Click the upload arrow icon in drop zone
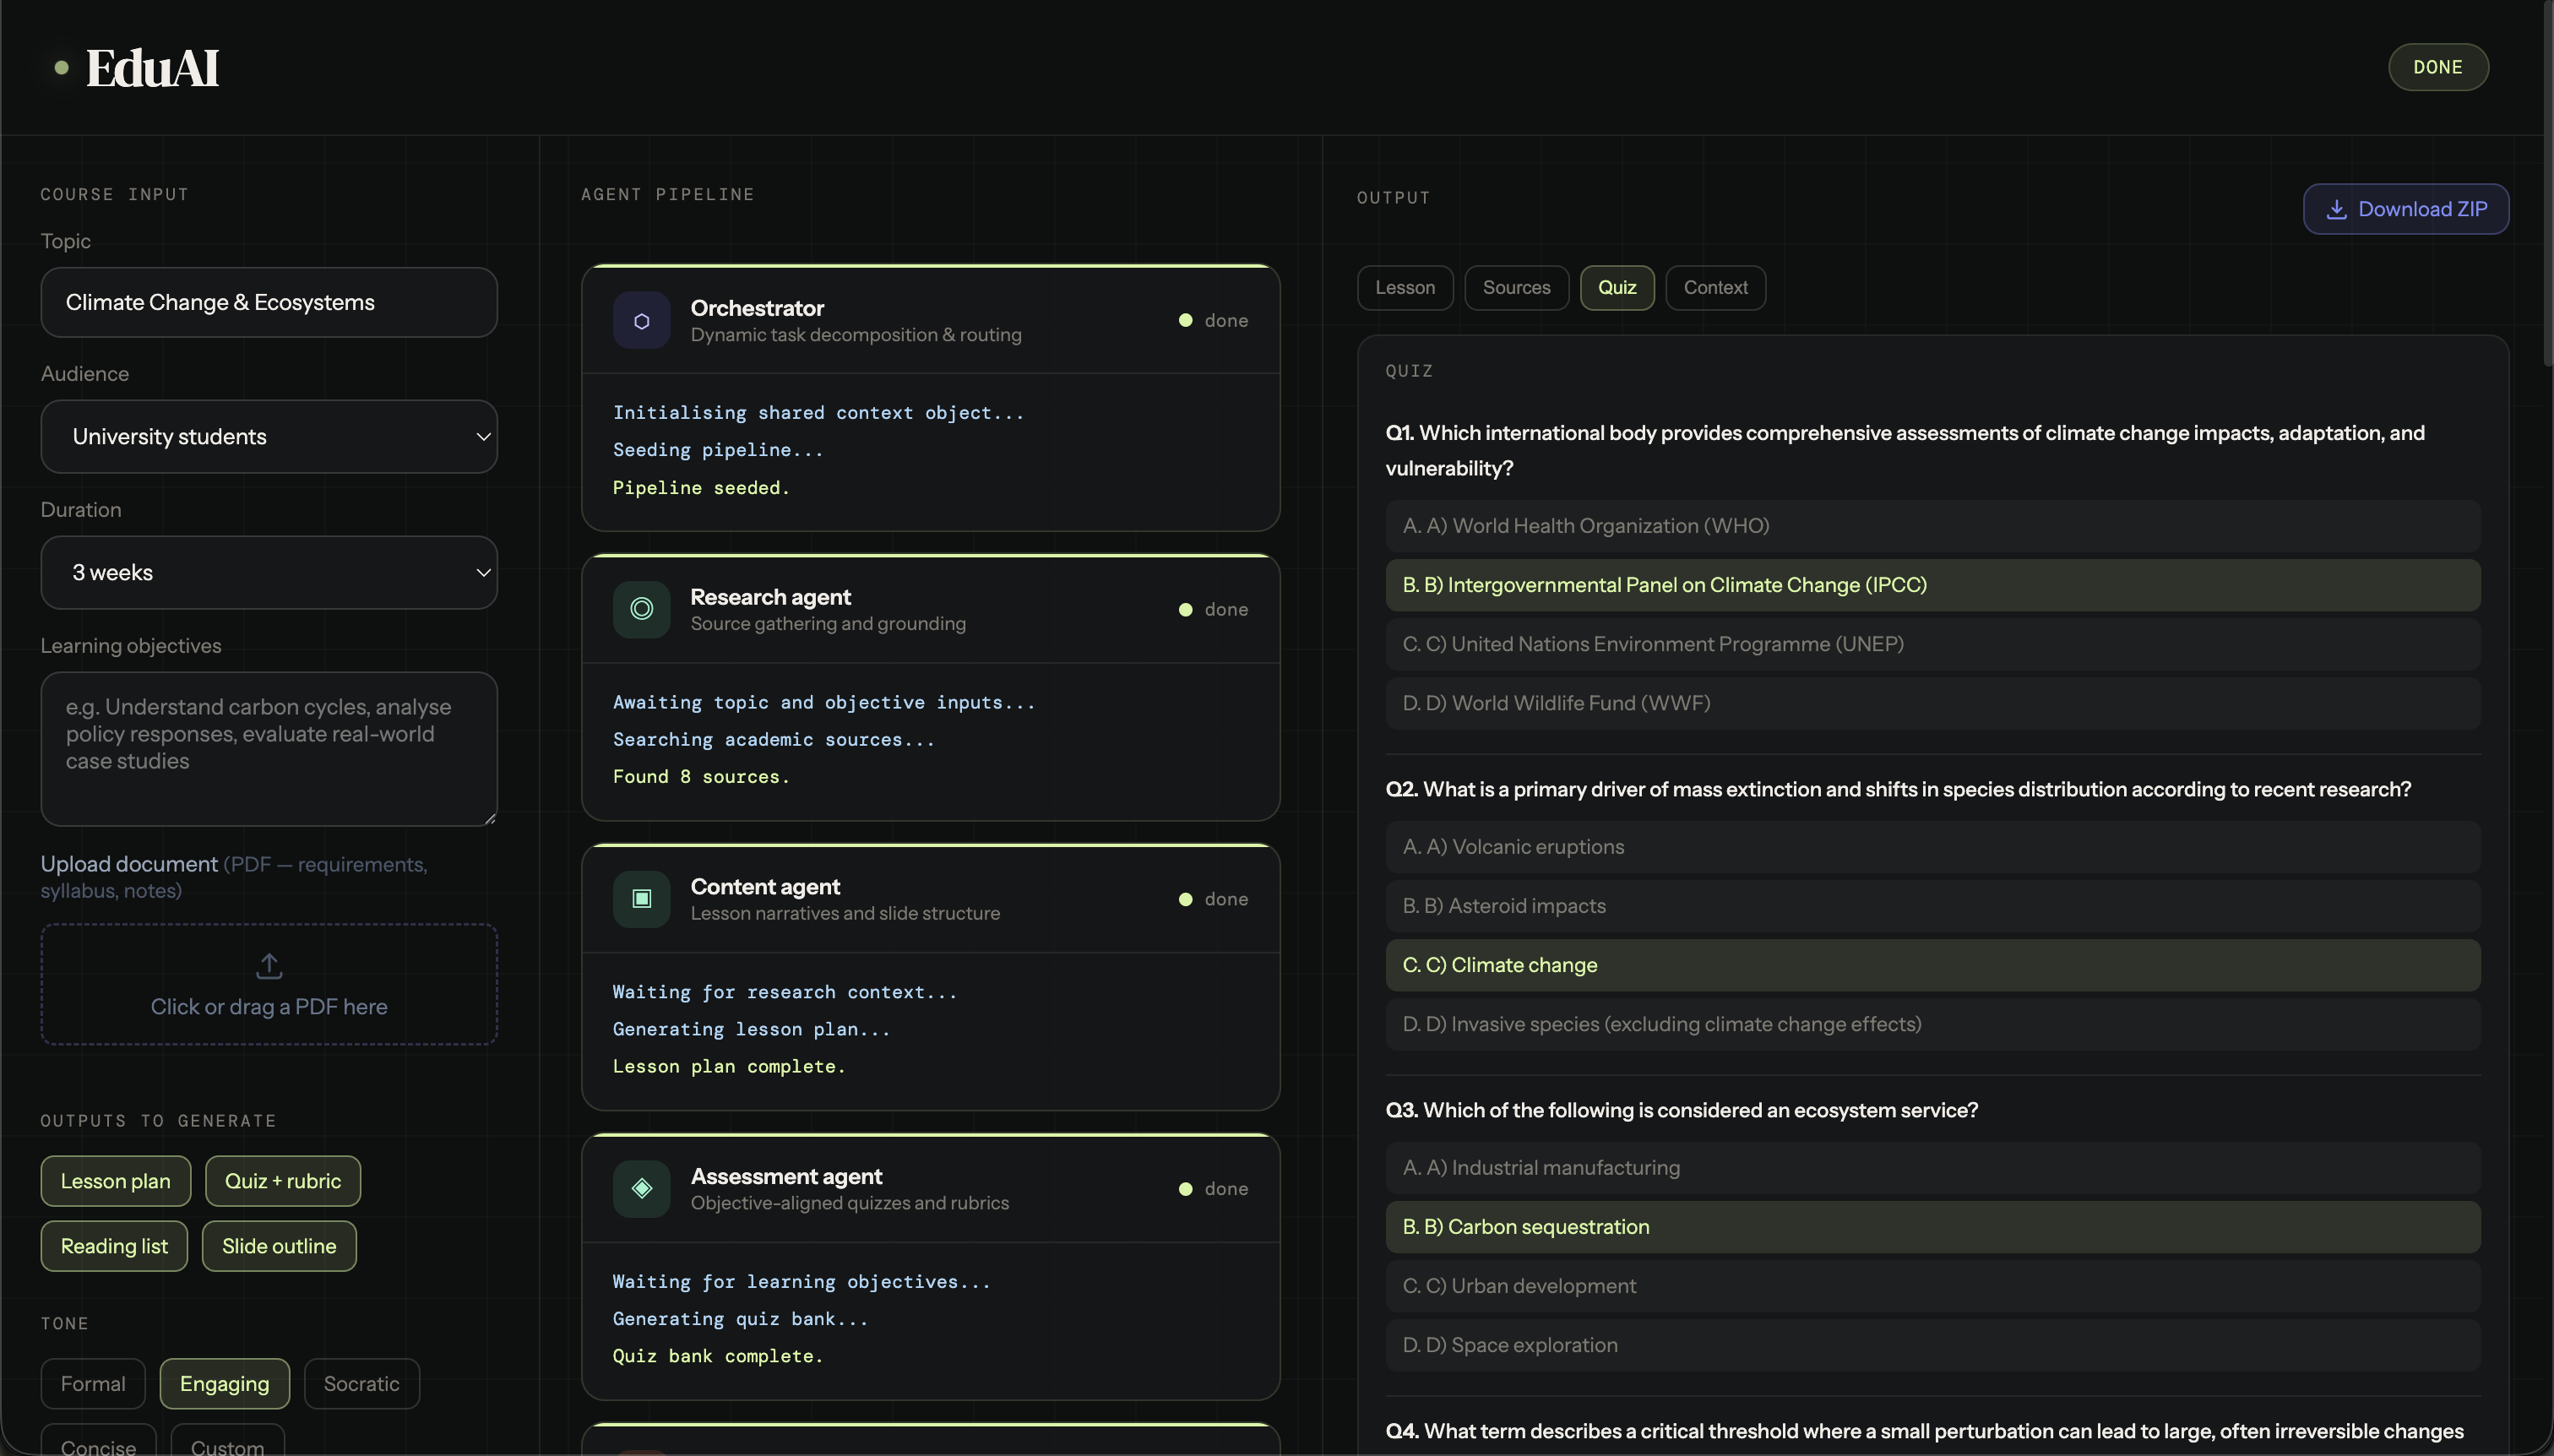The width and height of the screenshot is (2554, 1456). click(269, 966)
